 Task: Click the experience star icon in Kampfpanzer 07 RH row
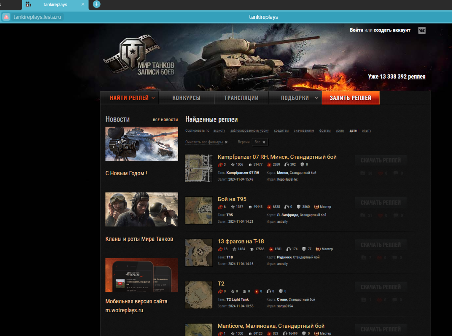pos(233,164)
